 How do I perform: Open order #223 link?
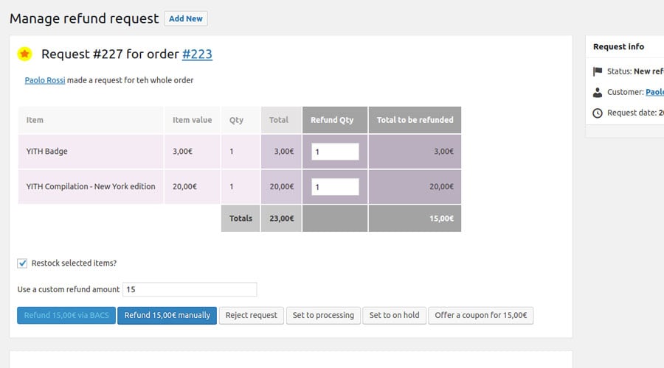click(x=197, y=54)
